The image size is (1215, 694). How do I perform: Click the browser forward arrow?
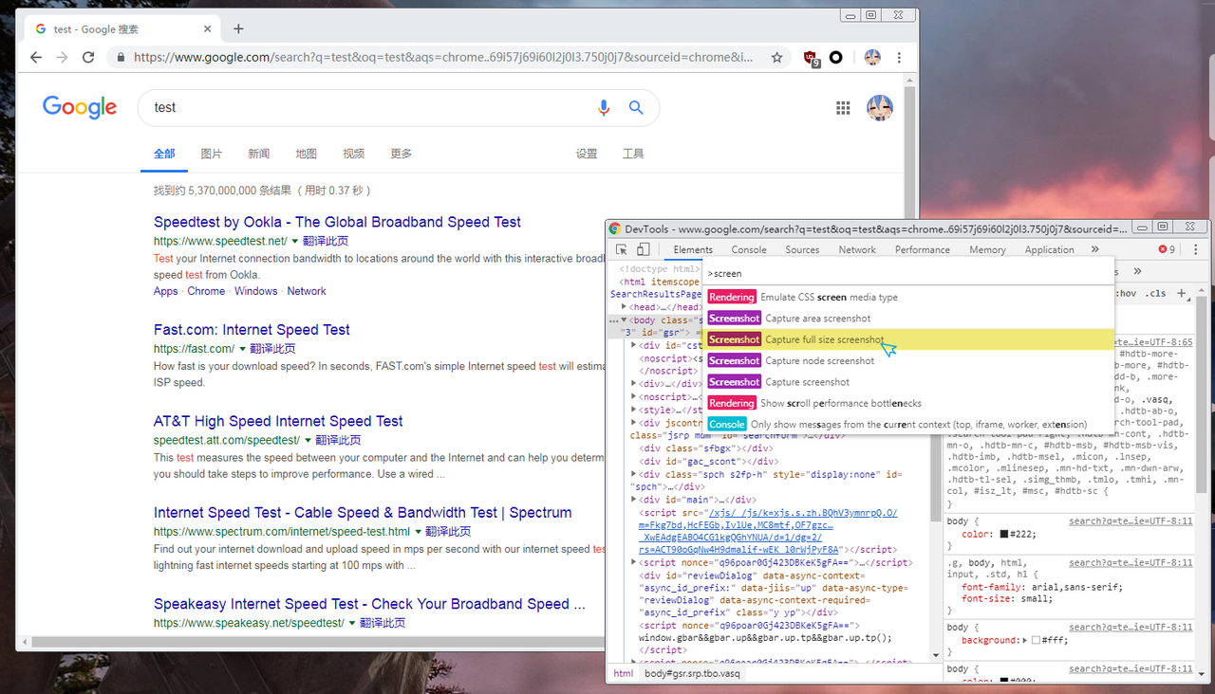pyautogui.click(x=62, y=57)
